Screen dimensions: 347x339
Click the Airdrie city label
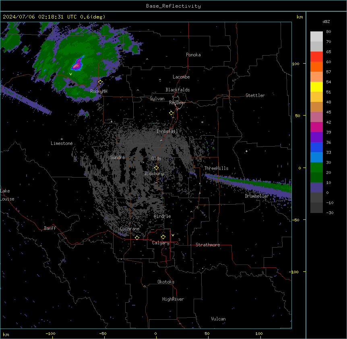pyautogui.click(x=163, y=216)
